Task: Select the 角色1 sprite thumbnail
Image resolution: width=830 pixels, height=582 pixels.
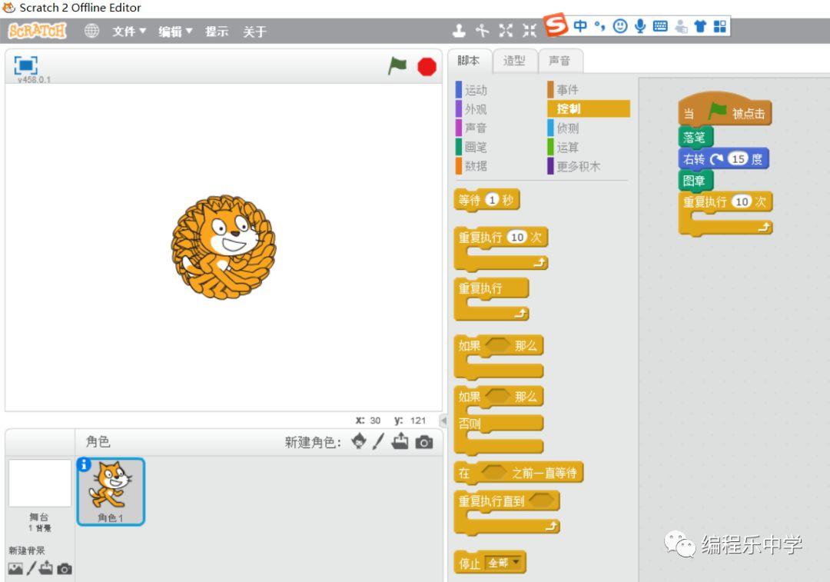Action: point(111,491)
